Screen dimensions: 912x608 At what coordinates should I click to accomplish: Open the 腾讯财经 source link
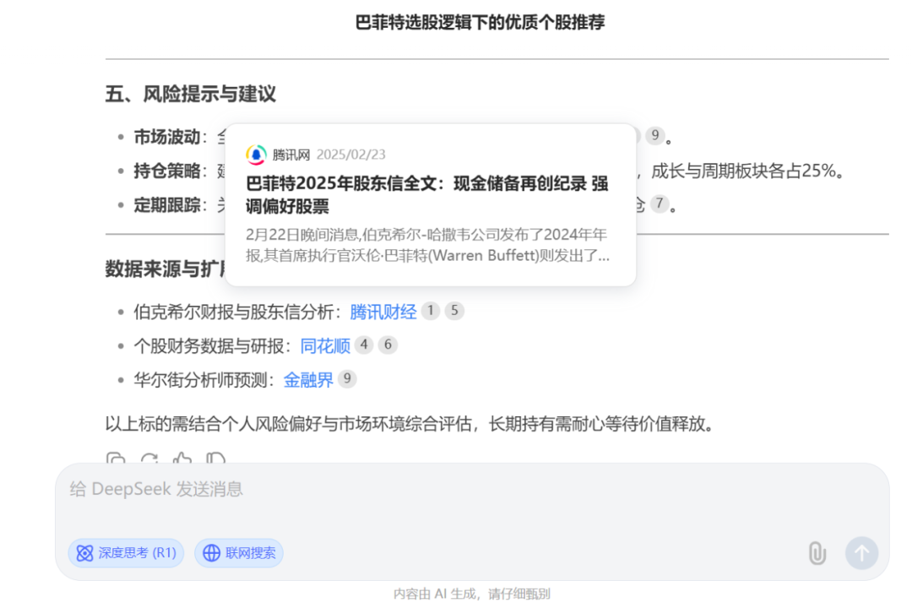[383, 312]
